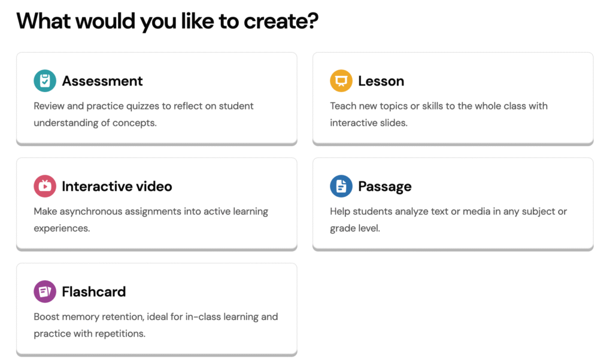Click the orange Lesson presentation icon
The height and width of the screenshot is (359, 613).
pos(341,81)
